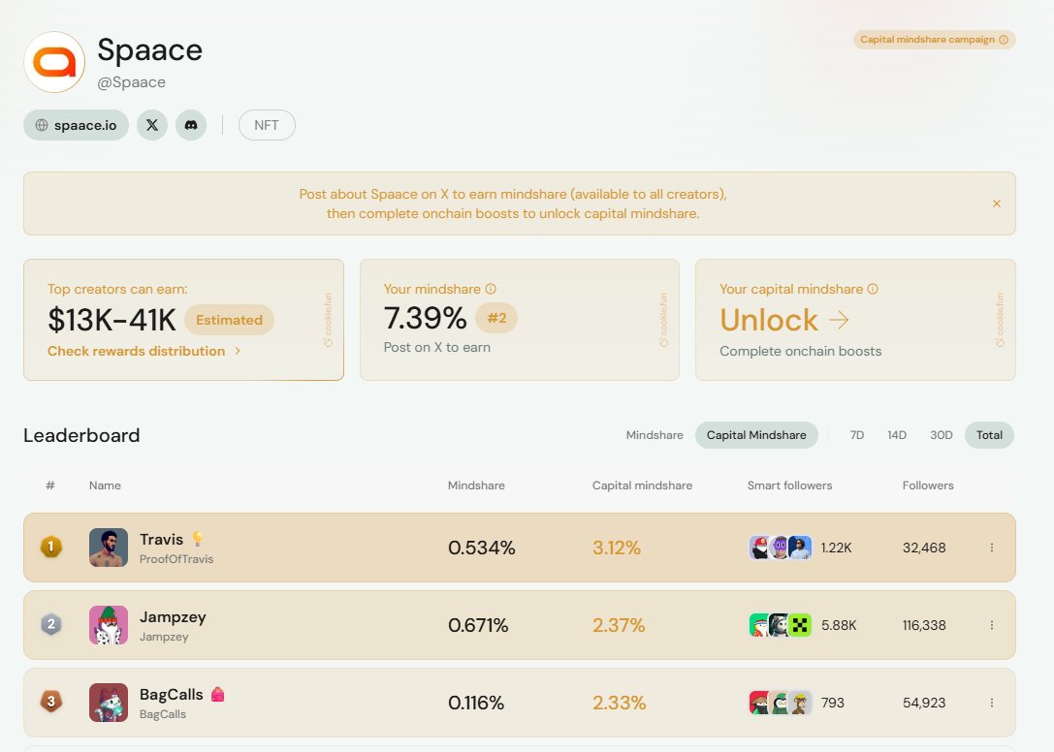The width and height of the screenshot is (1054, 752).
Task: Click BagCalls's 0.116% mindshare value
Action: [476, 703]
